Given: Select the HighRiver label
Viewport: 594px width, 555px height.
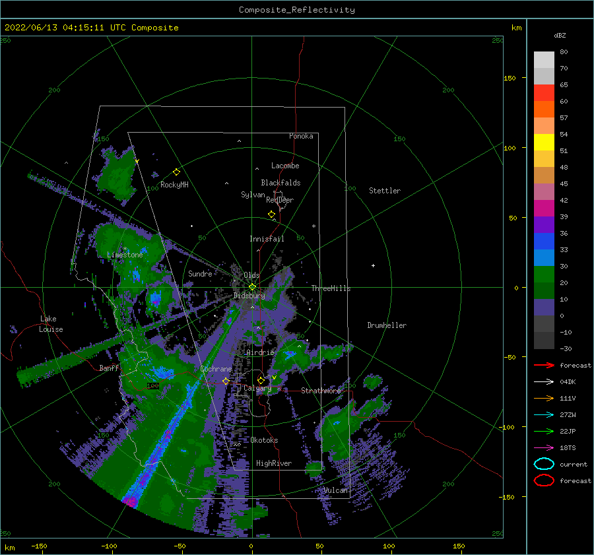Looking at the screenshot, I should [274, 463].
